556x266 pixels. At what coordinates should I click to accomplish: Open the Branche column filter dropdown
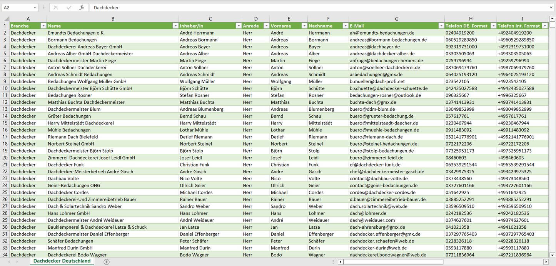[43, 26]
